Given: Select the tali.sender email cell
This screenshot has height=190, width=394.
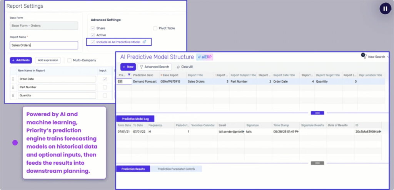Looking at the screenshot, I should (231, 131).
